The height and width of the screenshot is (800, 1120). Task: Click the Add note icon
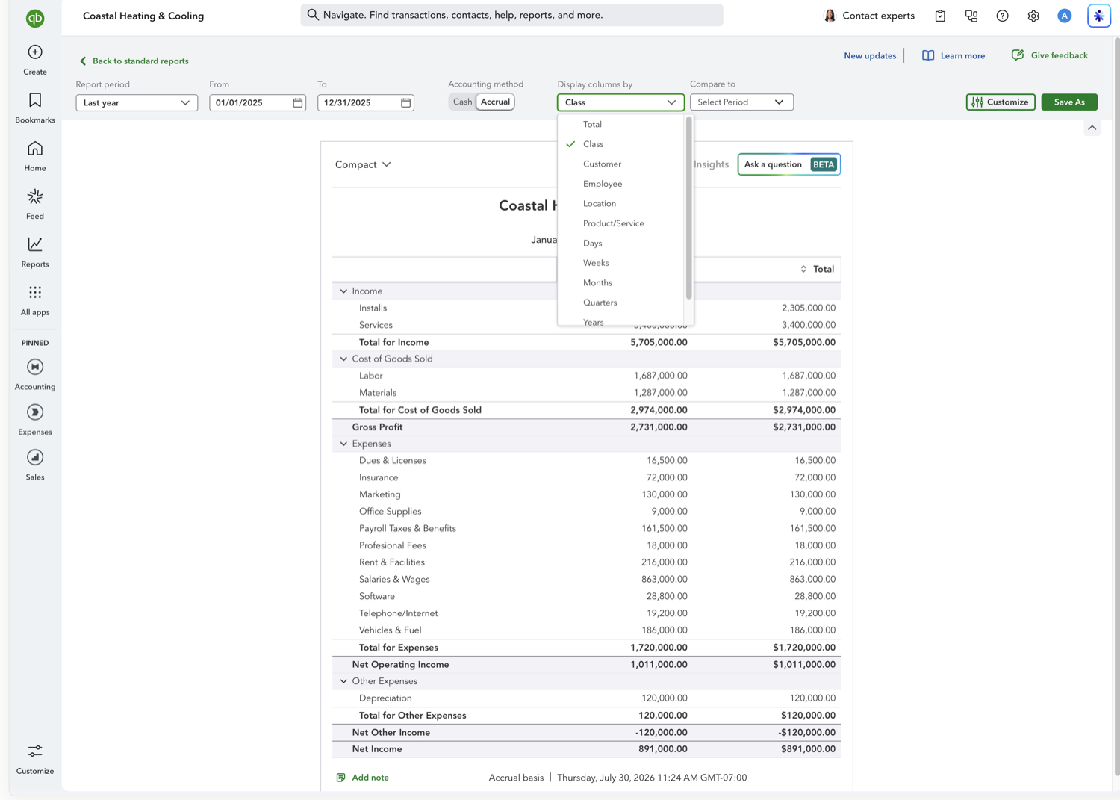pos(341,778)
